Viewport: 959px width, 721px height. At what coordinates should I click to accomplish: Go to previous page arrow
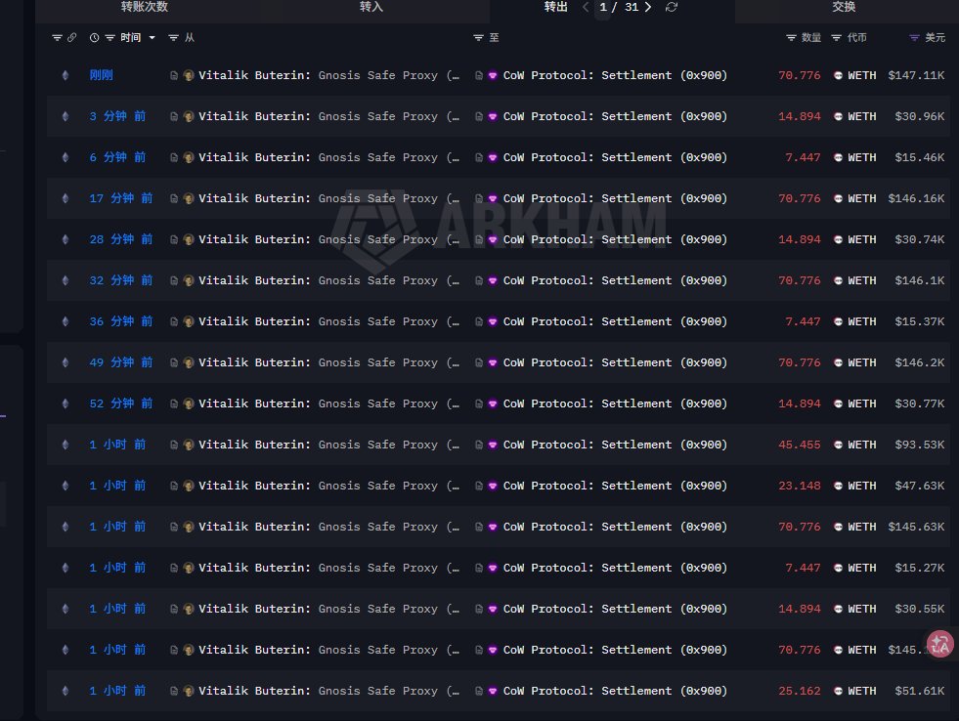[x=586, y=7]
